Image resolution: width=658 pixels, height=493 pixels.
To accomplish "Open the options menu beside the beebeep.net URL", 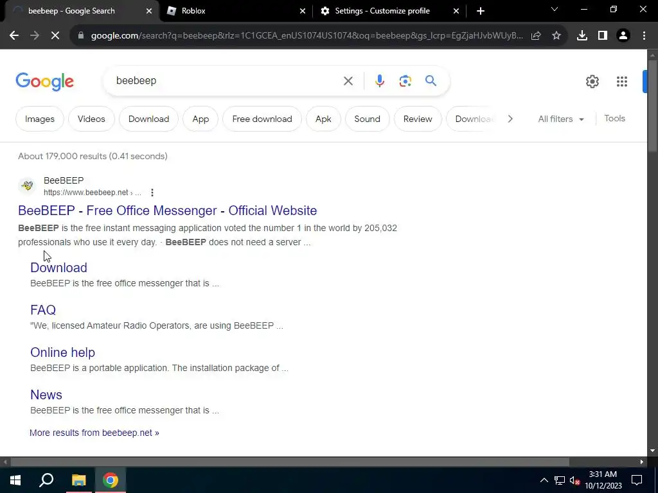I will (152, 193).
